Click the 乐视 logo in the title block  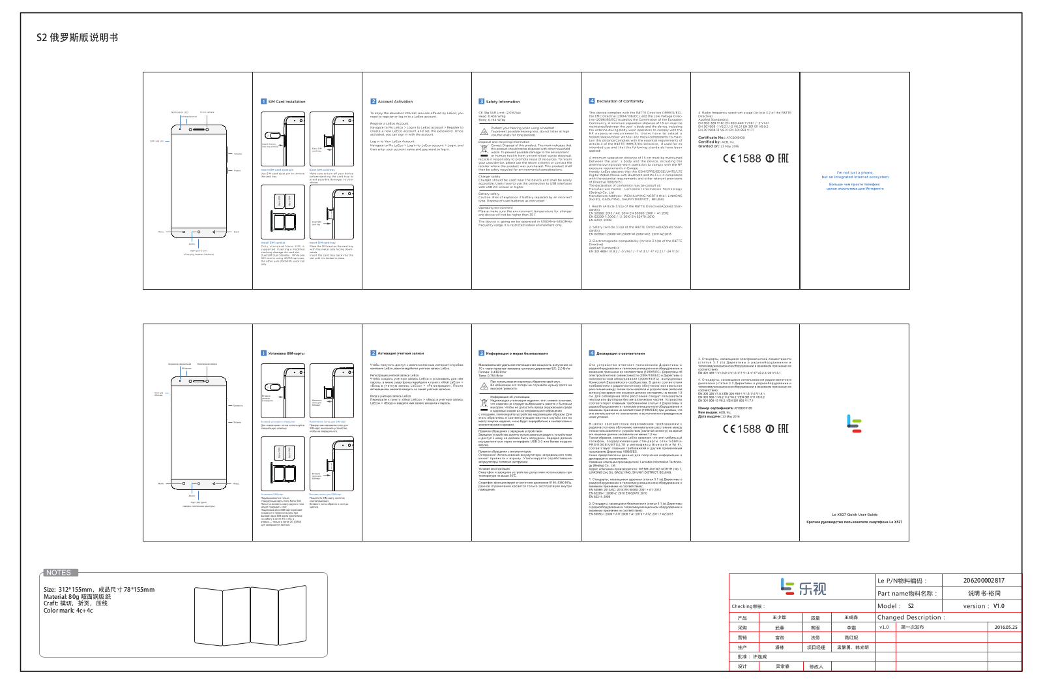point(803,586)
